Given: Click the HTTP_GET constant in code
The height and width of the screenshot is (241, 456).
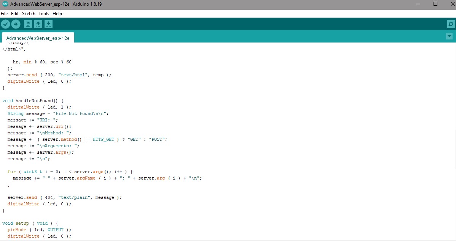Looking at the screenshot, I should click(104, 140).
